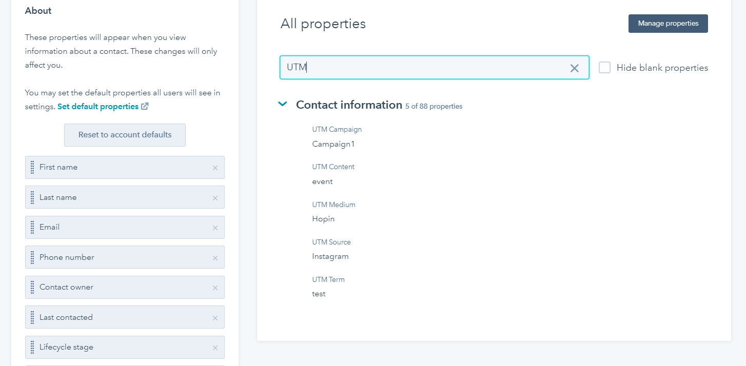Open the Set default properties link
Screen dimensions: 746x366
(98, 107)
